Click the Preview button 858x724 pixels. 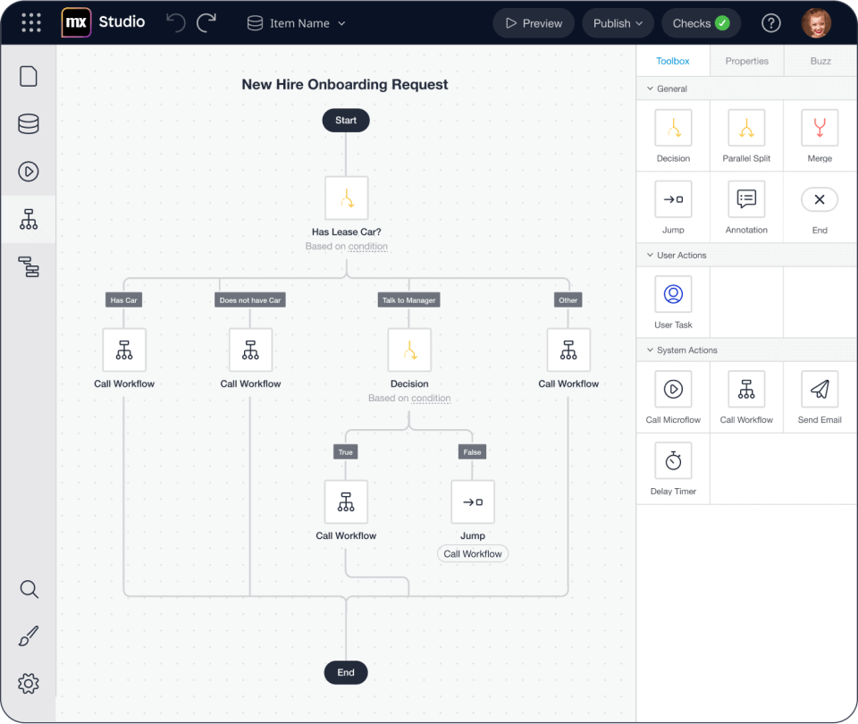[x=534, y=23]
